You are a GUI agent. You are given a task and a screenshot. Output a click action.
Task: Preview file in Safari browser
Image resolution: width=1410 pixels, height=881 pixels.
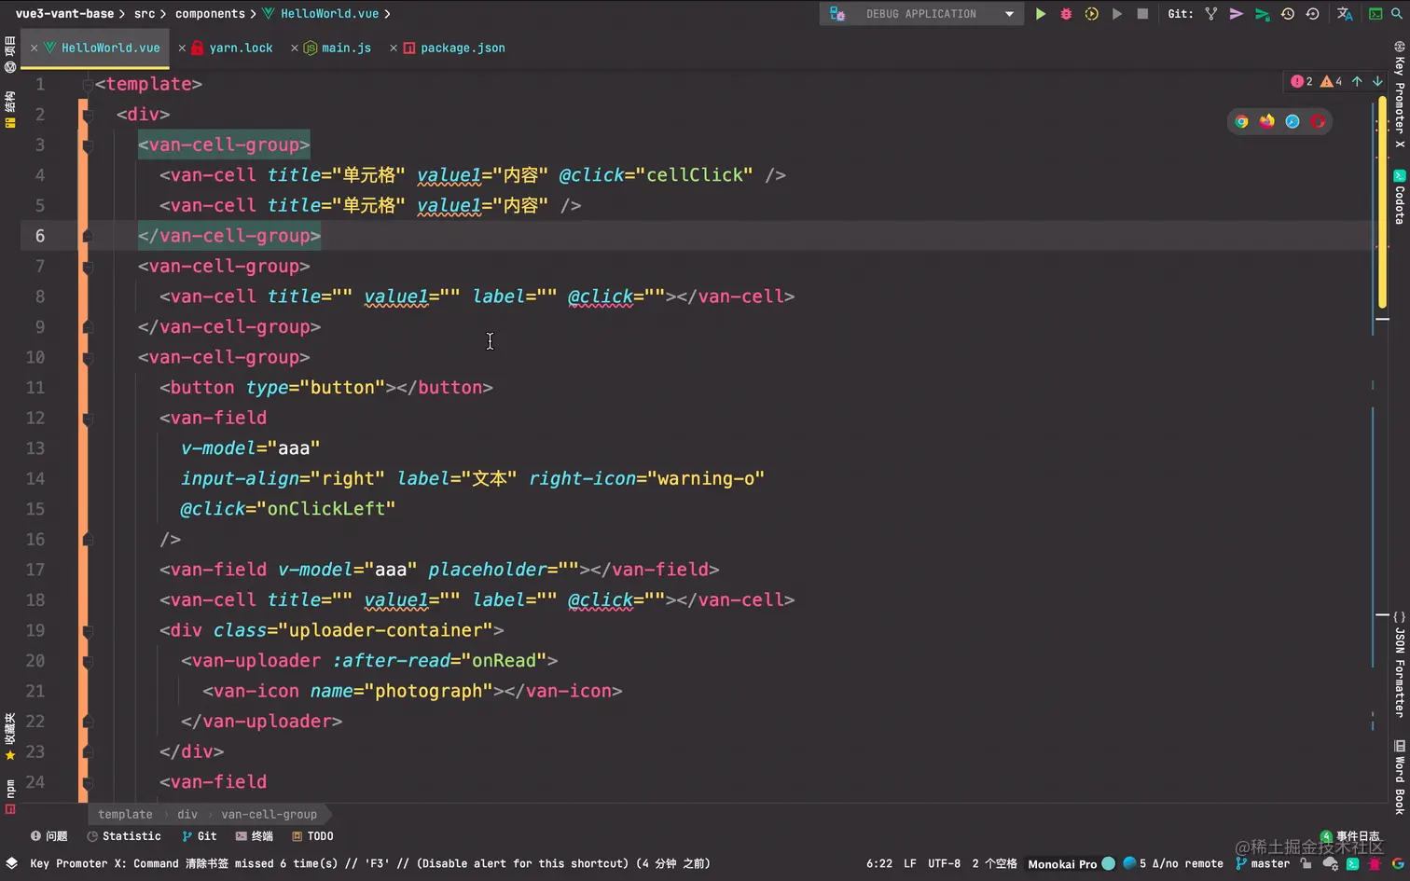(1292, 121)
